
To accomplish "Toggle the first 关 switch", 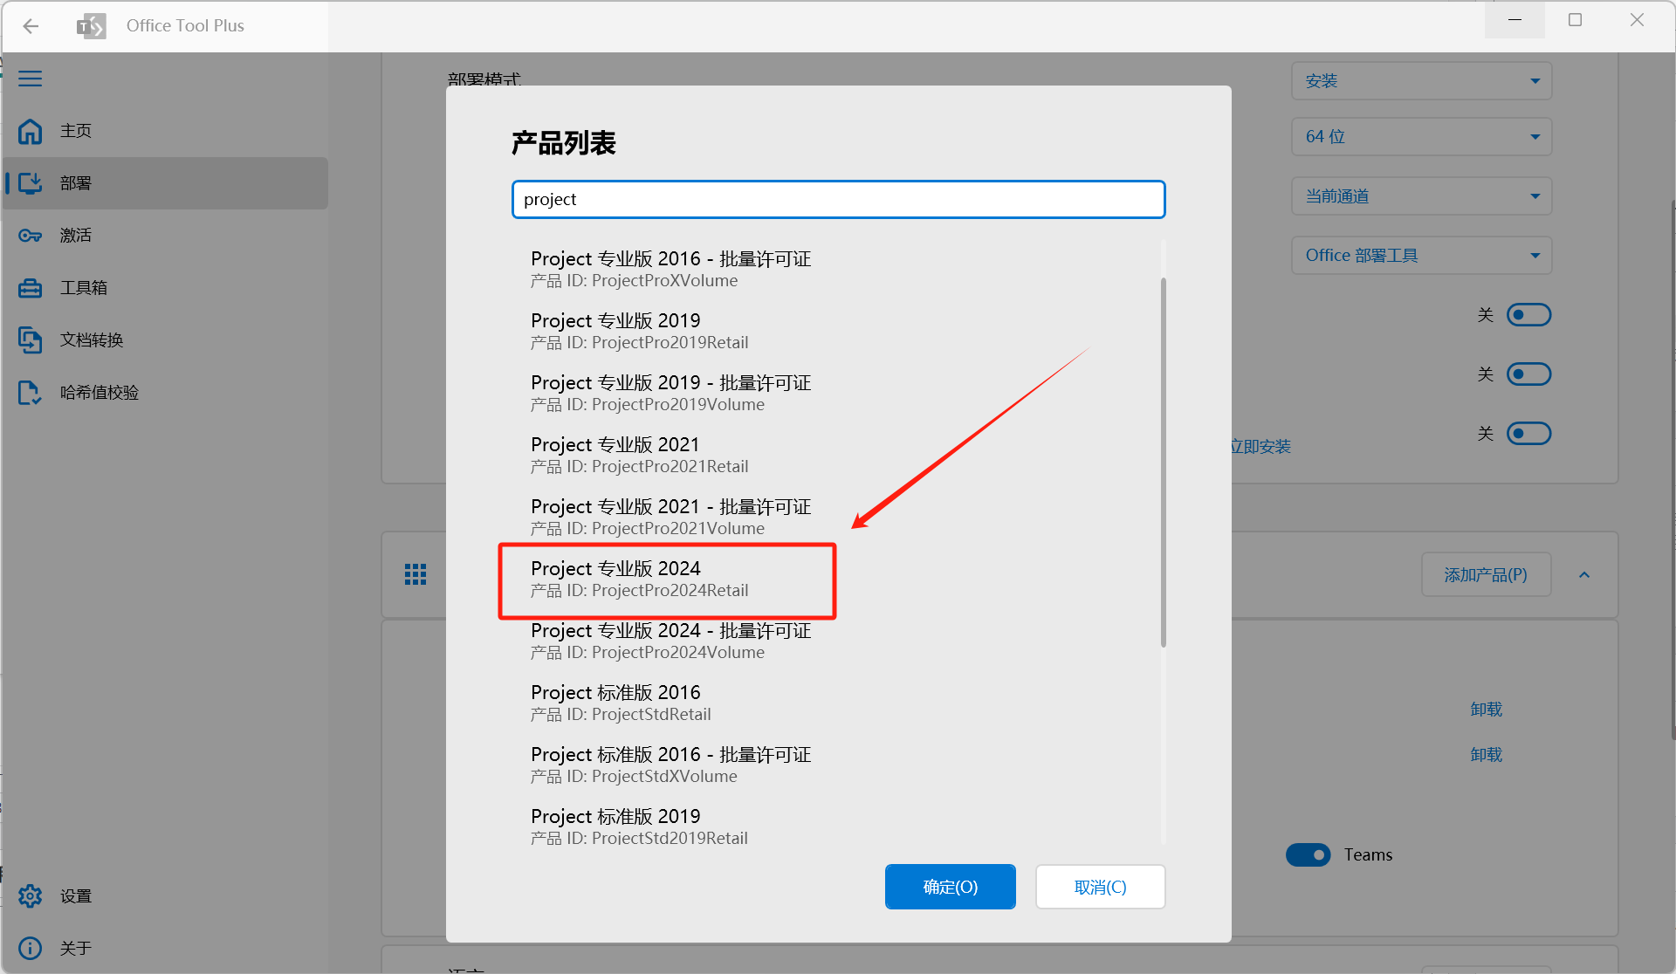I will tap(1529, 315).
